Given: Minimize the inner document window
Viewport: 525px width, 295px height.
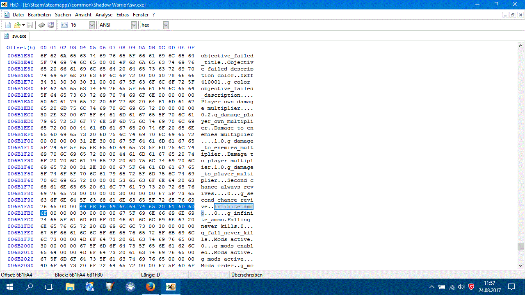Looking at the screenshot, I should [x=505, y=15].
